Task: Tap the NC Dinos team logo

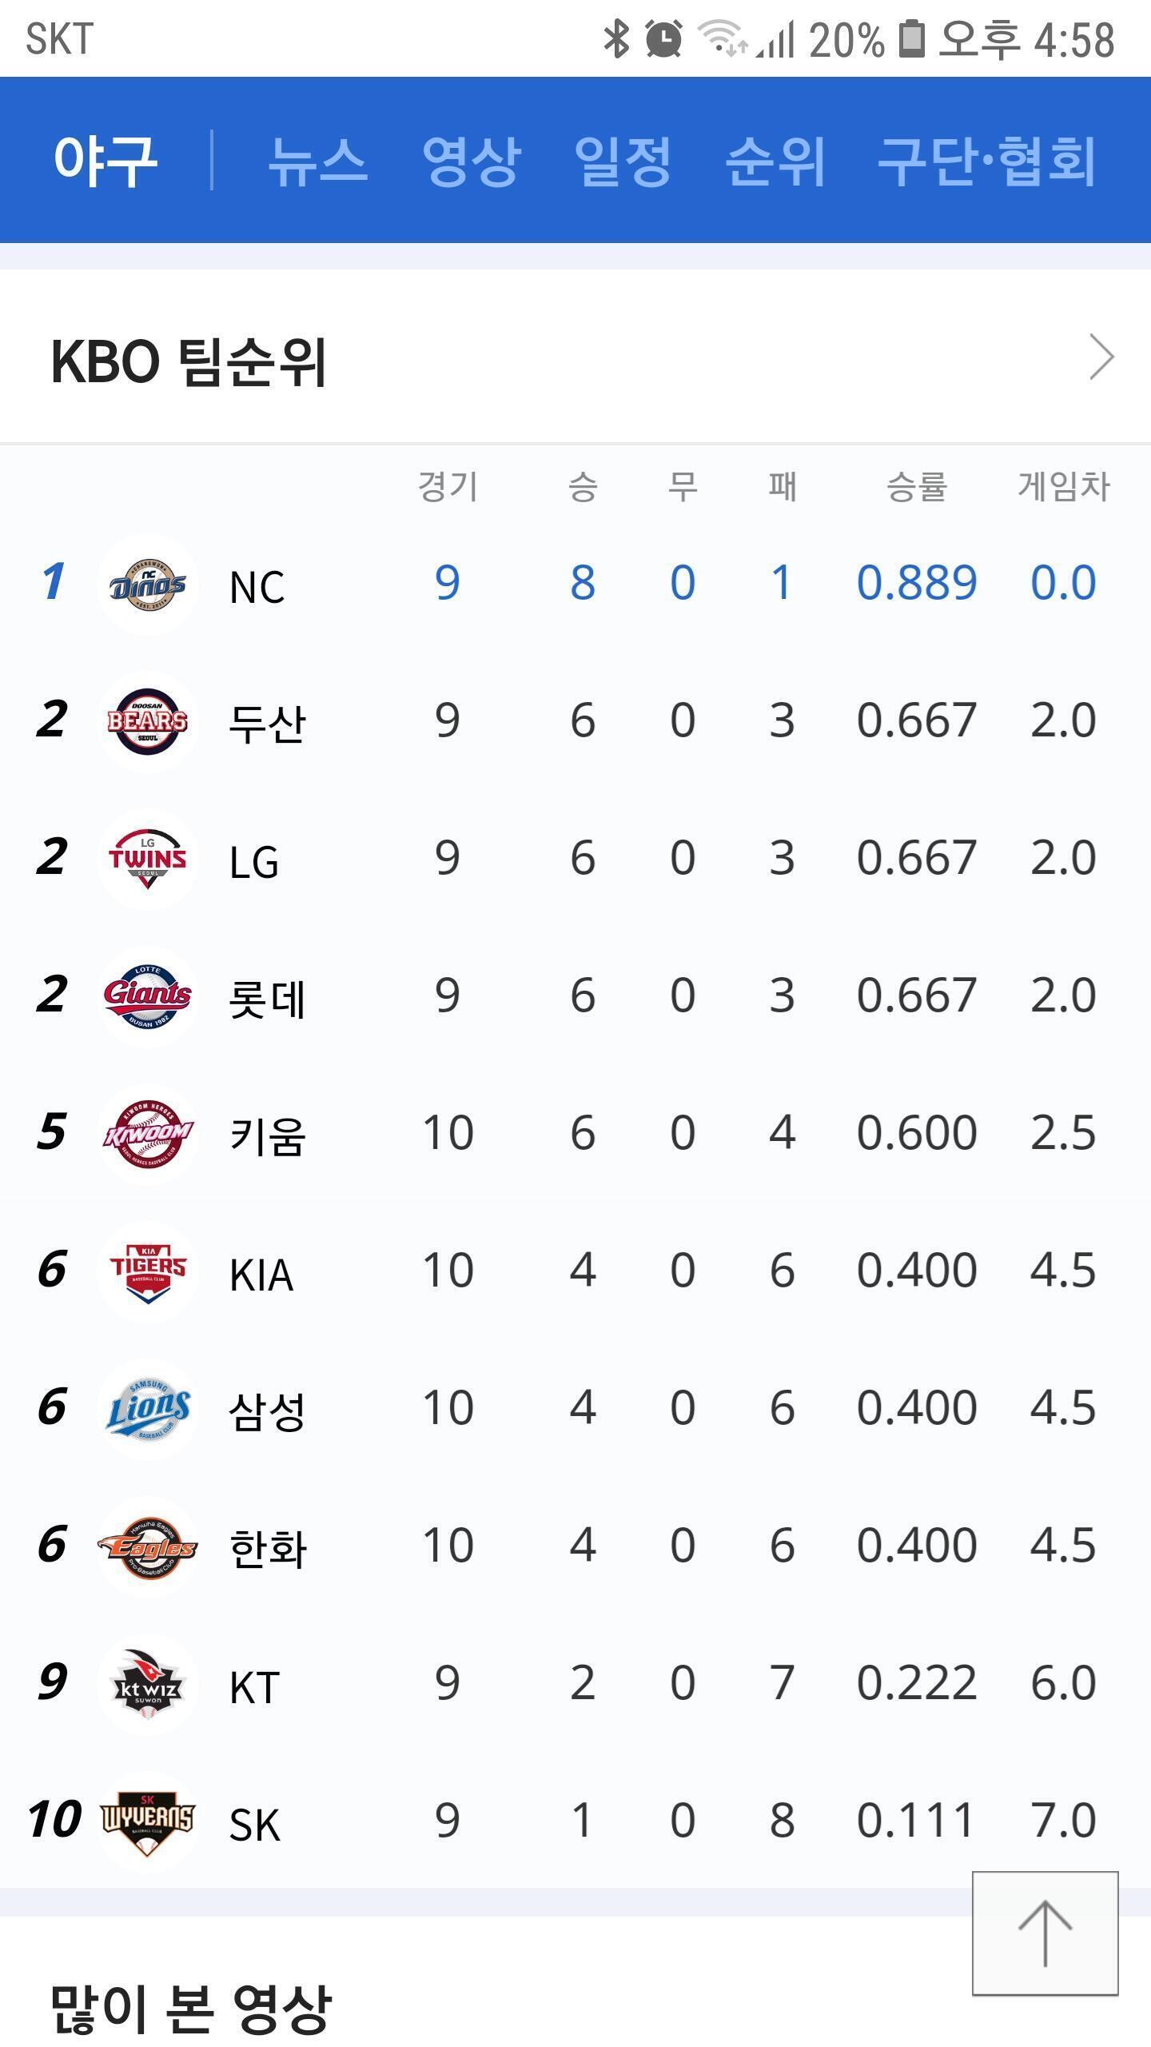Action: (148, 585)
